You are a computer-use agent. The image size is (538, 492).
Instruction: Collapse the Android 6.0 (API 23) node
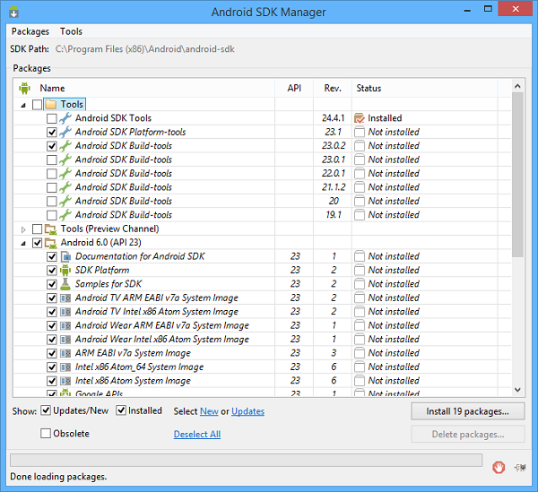point(23,243)
